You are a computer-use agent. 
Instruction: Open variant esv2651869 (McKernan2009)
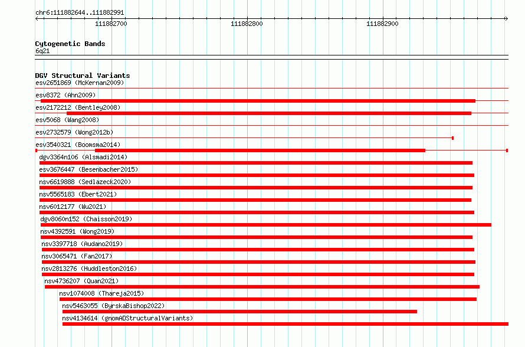pyautogui.click(x=80, y=83)
